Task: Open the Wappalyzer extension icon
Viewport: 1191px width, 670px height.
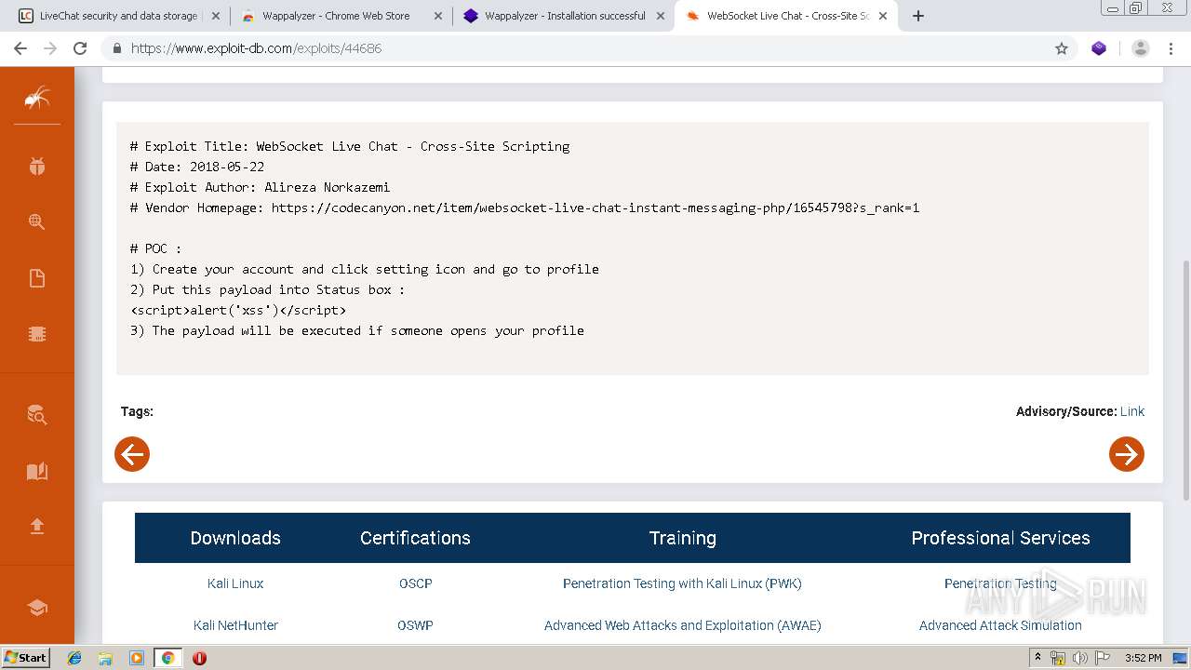Action: click(x=1099, y=48)
